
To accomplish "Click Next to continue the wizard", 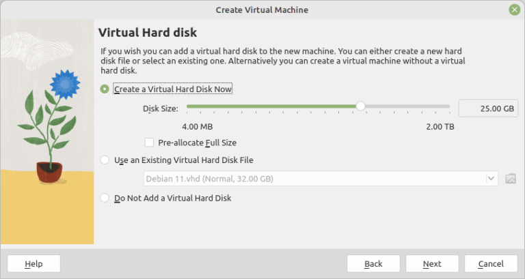I will 432,263.
